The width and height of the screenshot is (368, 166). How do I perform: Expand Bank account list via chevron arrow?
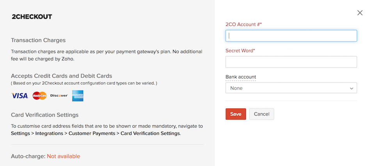pyautogui.click(x=352, y=88)
